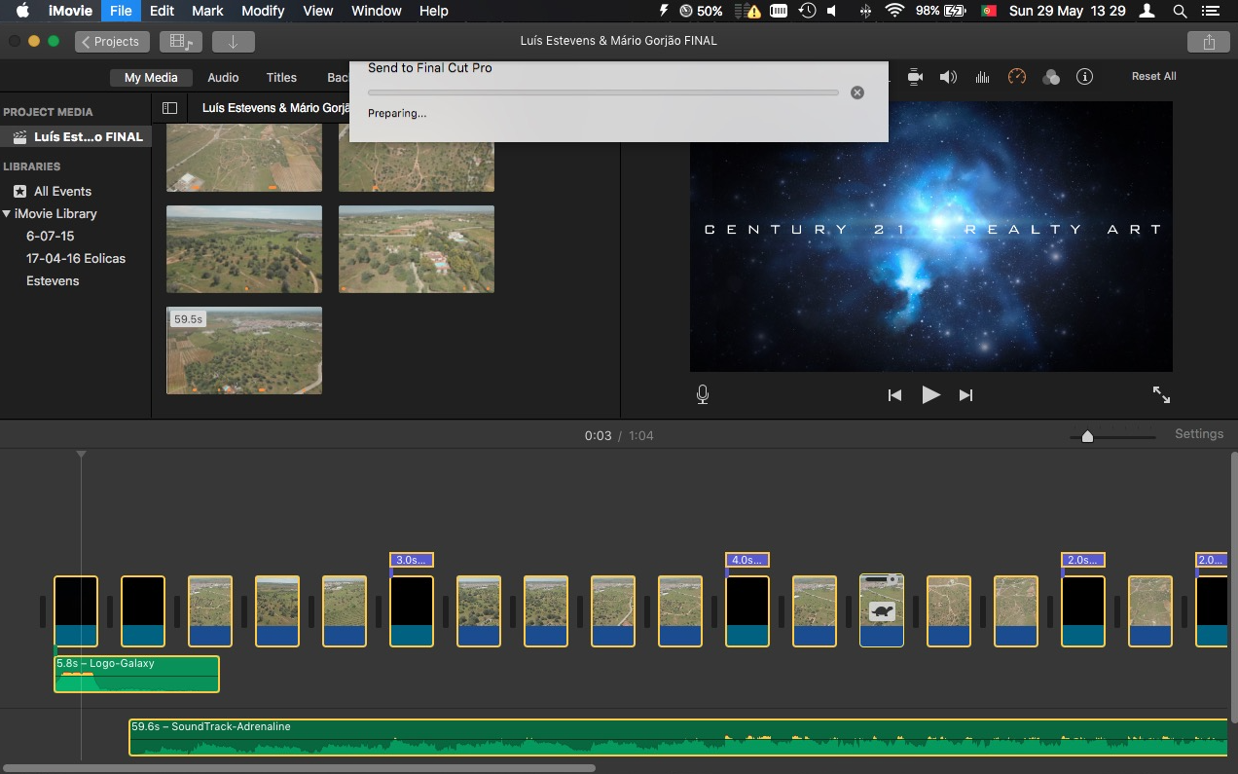Image resolution: width=1238 pixels, height=774 pixels.
Task: Skip to next clip in viewer
Action: (x=965, y=395)
